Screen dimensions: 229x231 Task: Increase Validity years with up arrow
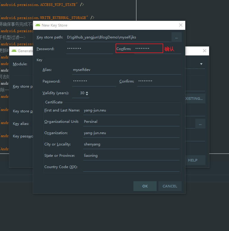coord(87,92)
